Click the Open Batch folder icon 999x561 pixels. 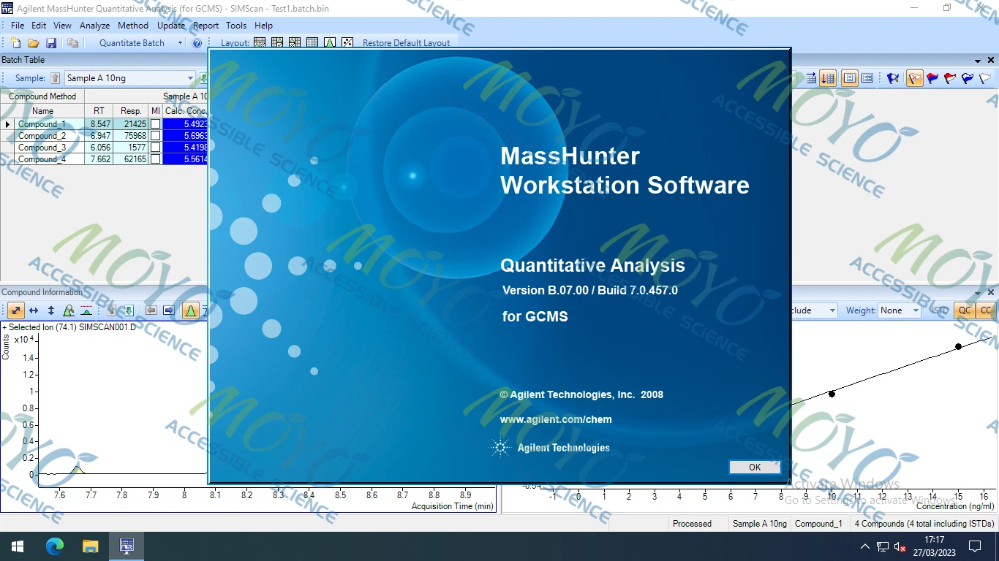33,43
